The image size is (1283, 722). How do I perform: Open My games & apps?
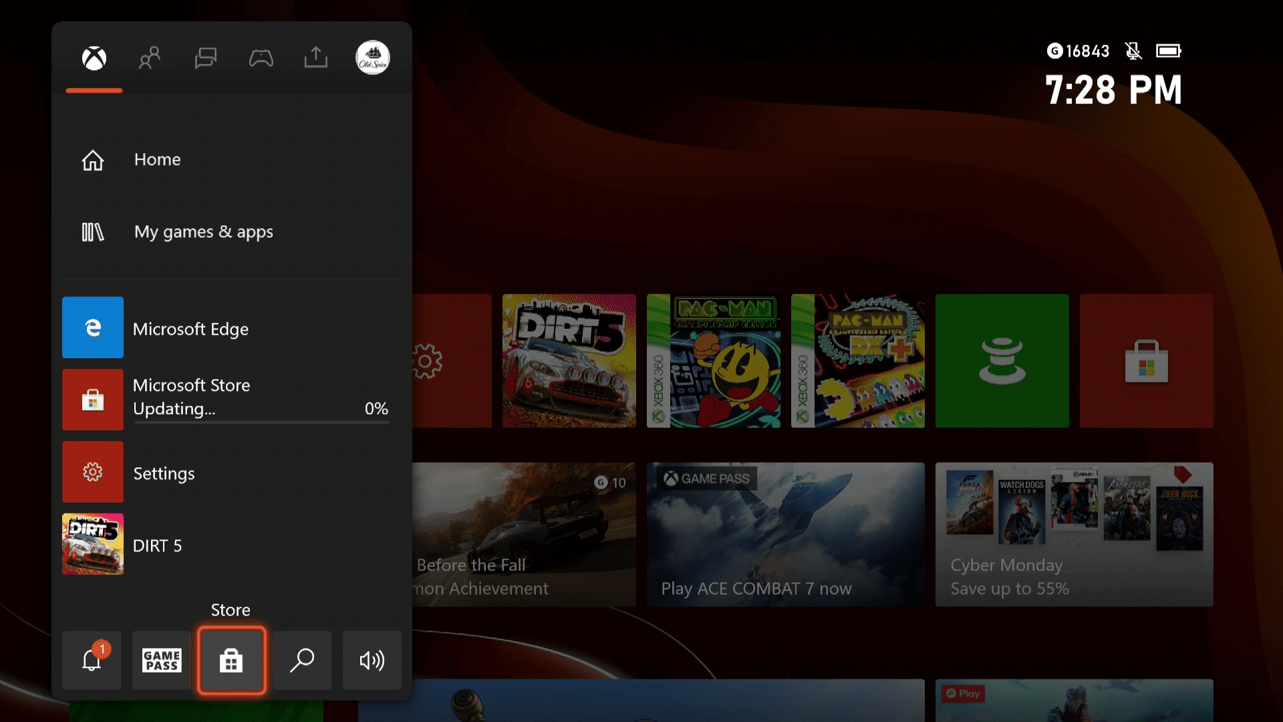pos(204,231)
